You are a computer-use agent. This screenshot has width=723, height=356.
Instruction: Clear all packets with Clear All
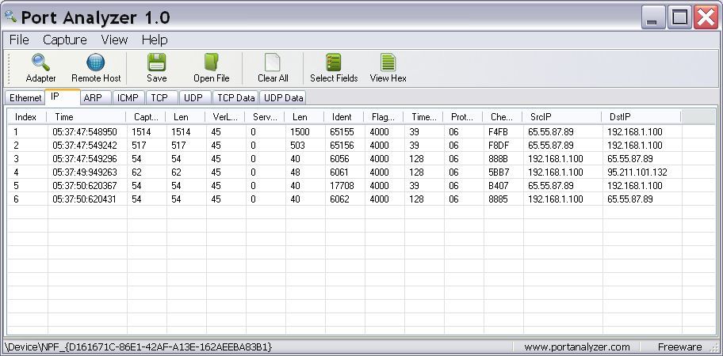[273, 68]
